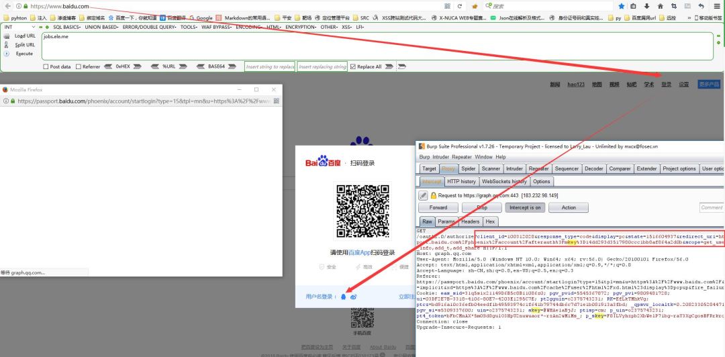Screen dimensions: 725x357
Task: Enable the Post data checkbox
Action: [x=46, y=66]
